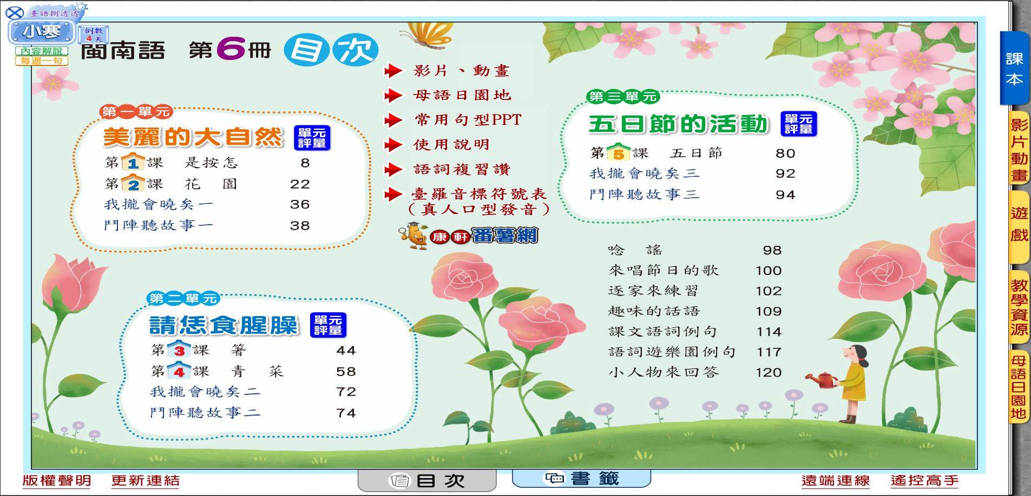Open 遙控高手 link

(x=925, y=480)
